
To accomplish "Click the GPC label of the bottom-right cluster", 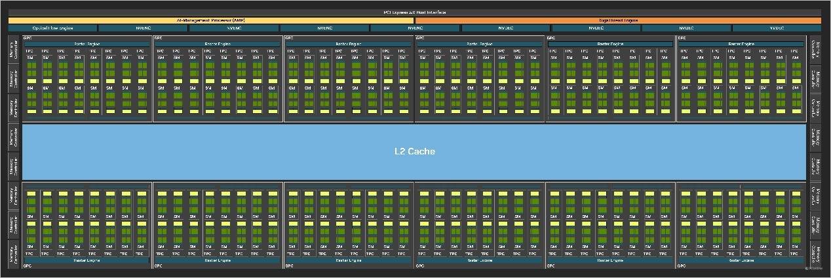I will (682, 266).
